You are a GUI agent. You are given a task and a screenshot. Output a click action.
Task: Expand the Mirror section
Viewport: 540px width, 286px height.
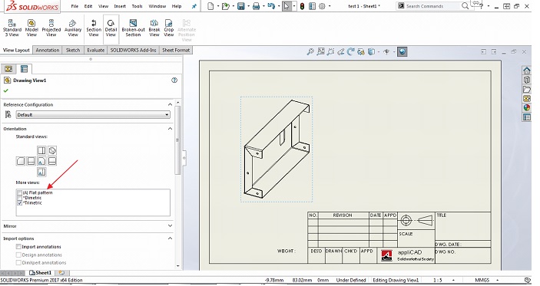coord(170,226)
